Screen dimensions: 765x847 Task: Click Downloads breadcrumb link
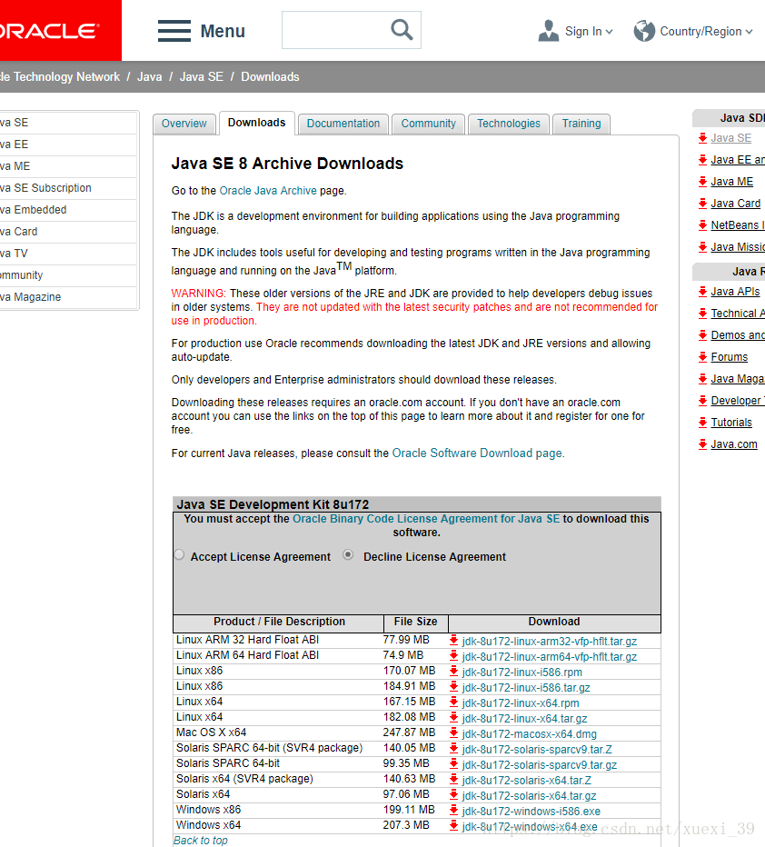270,76
